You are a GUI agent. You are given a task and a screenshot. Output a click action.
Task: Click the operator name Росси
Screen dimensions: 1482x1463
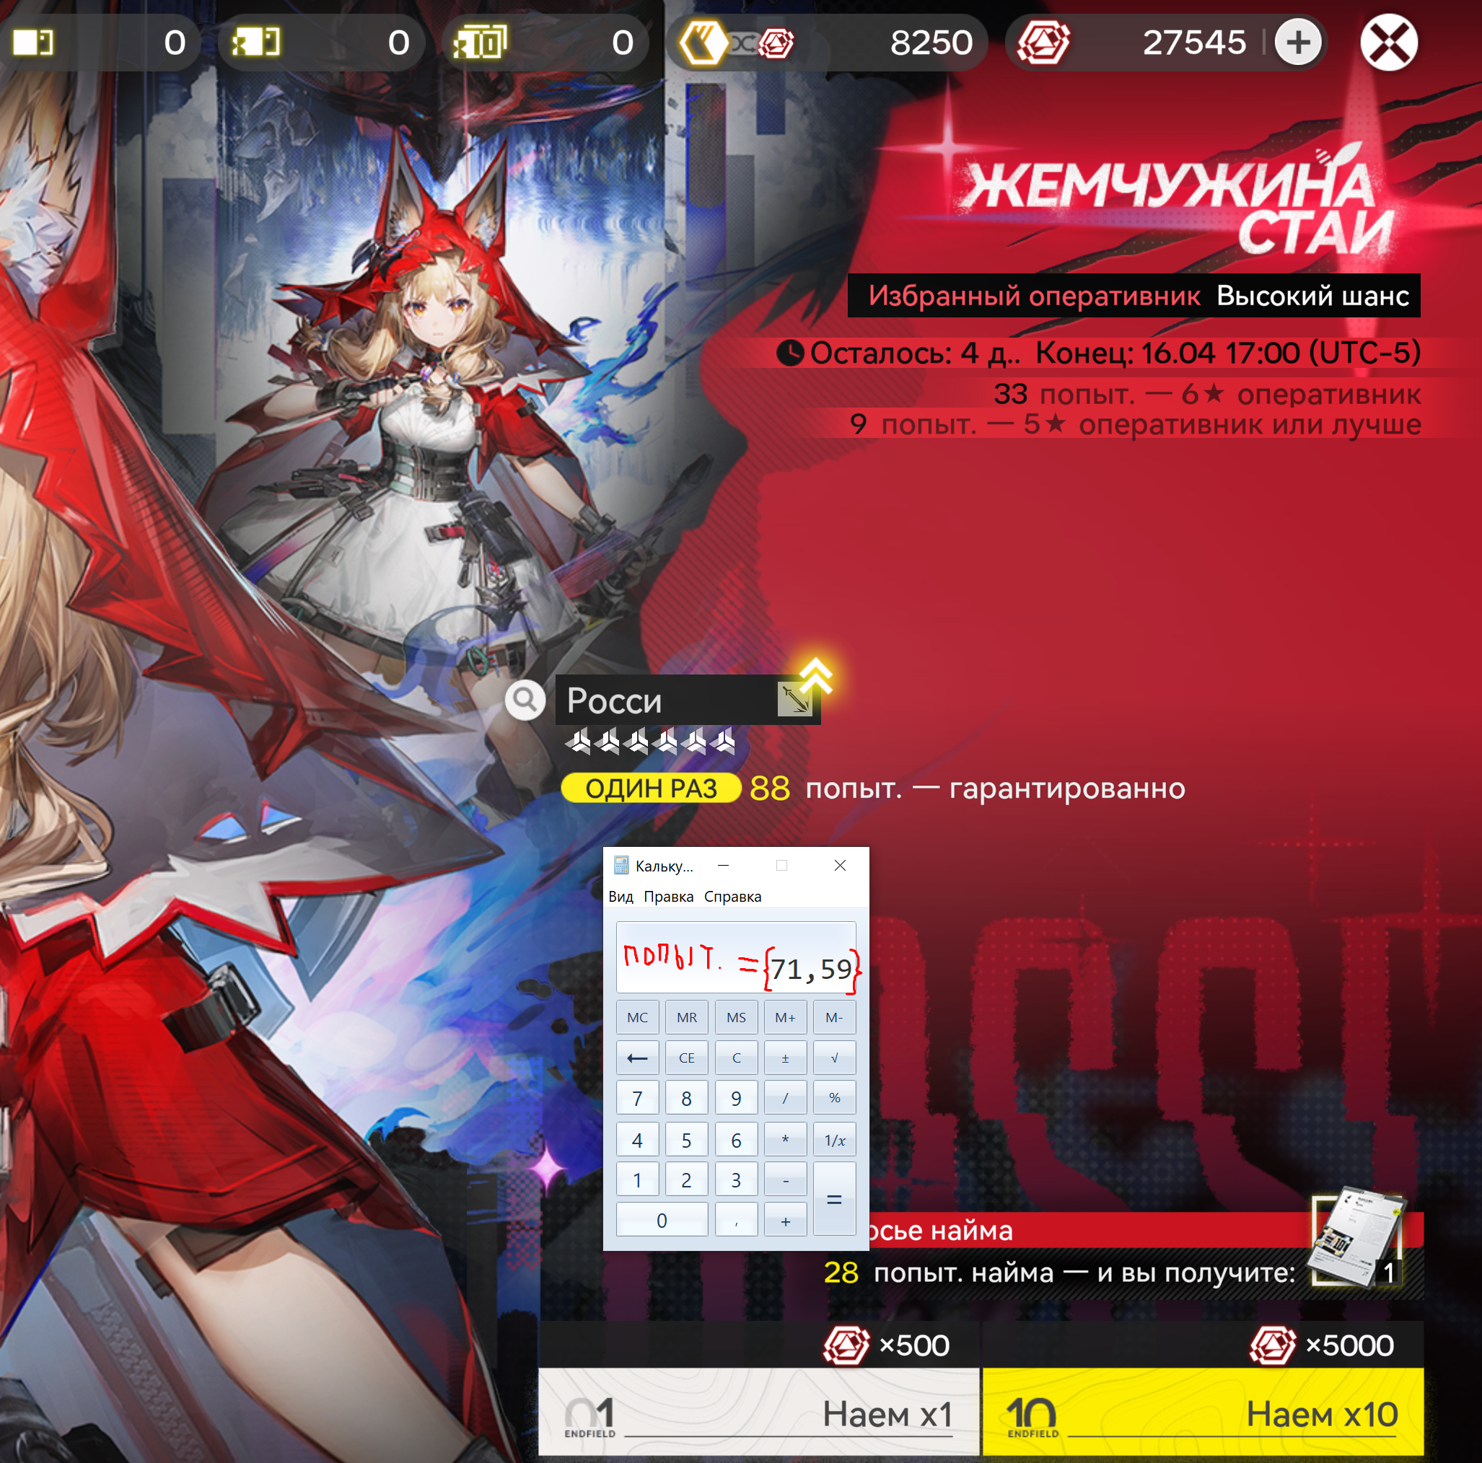[x=614, y=700]
